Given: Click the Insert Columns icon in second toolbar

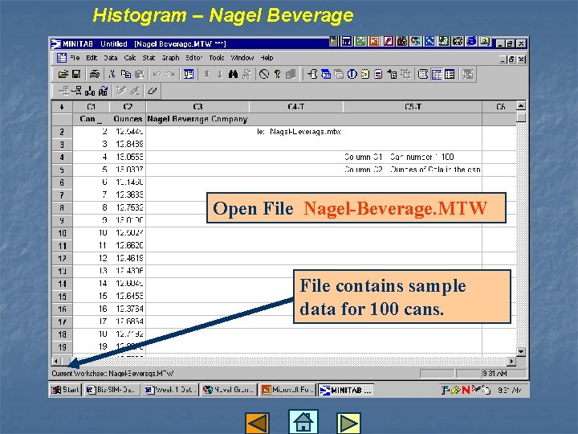Looking at the screenshot, I should coord(90,90).
